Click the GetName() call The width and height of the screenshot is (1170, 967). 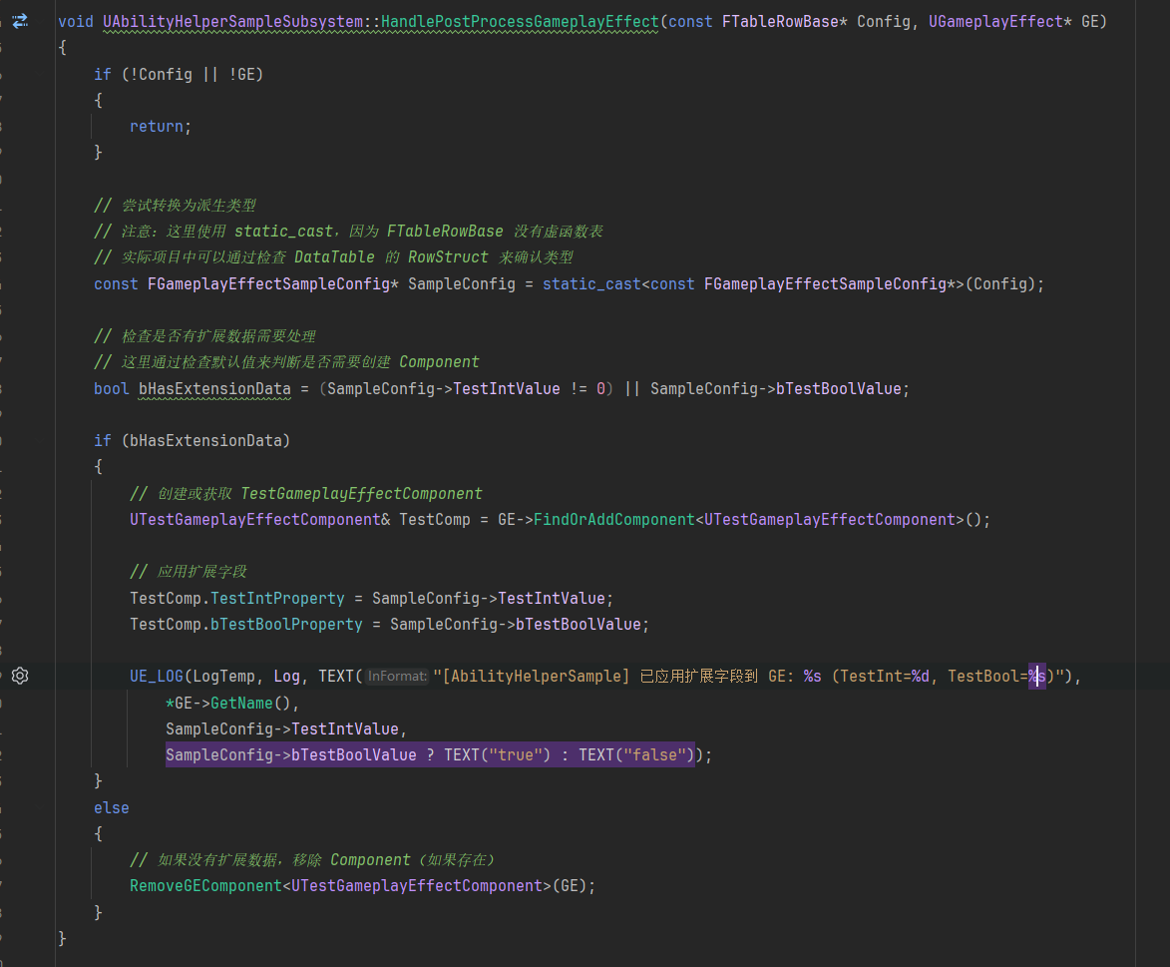coord(250,703)
